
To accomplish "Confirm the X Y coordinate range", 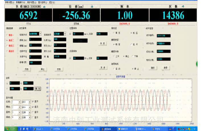I will click(x=38, y=89).
